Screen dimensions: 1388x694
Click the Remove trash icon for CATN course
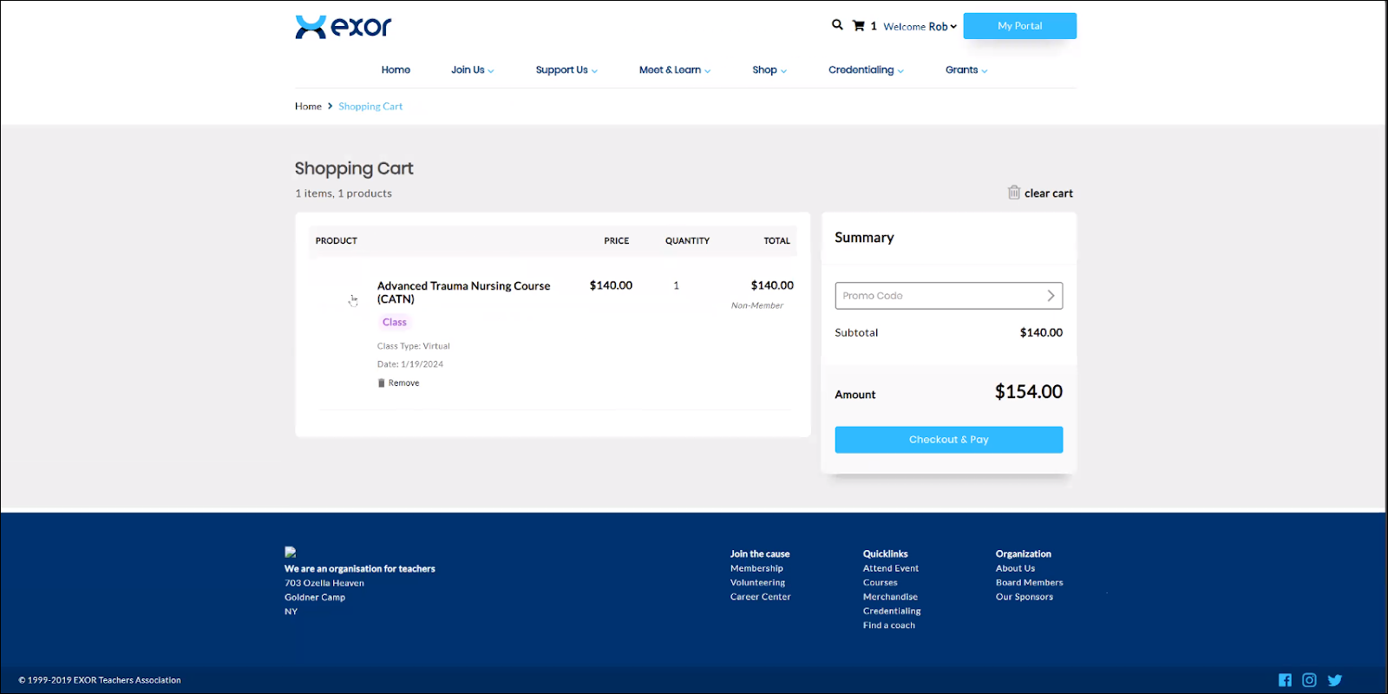382,383
